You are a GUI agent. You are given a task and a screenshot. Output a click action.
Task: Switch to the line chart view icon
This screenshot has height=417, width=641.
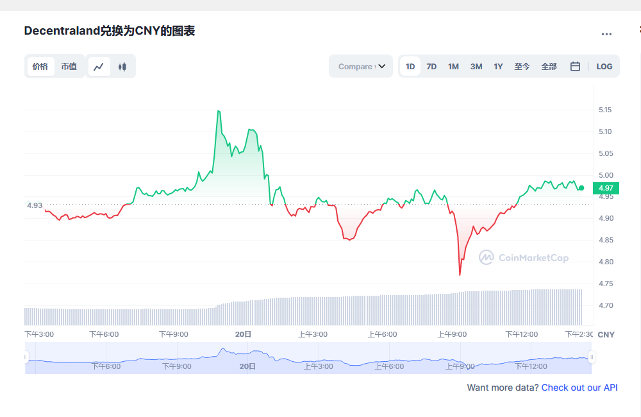coord(99,66)
